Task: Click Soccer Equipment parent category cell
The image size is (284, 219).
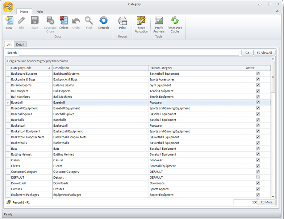Action: click(197, 195)
